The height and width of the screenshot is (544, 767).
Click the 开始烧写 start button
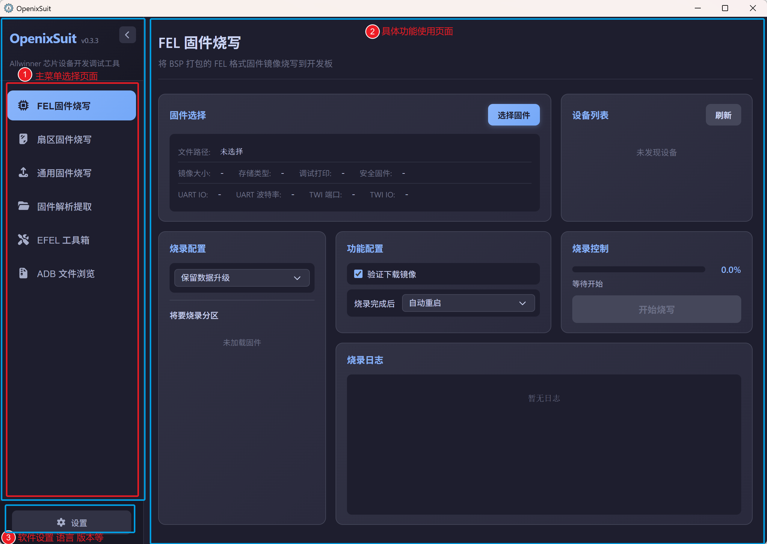[x=656, y=309]
